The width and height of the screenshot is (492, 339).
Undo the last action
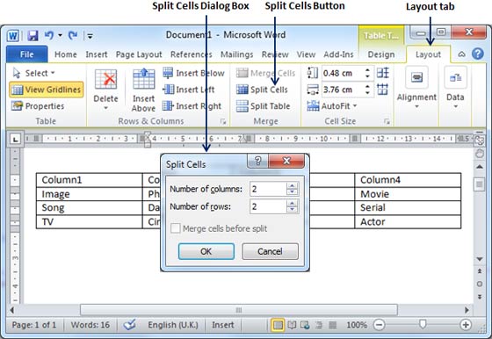[x=49, y=35]
